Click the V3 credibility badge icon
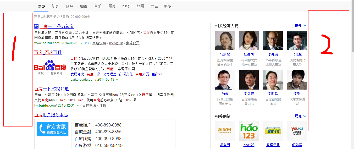This screenshot has width=354, height=149. tap(86, 43)
